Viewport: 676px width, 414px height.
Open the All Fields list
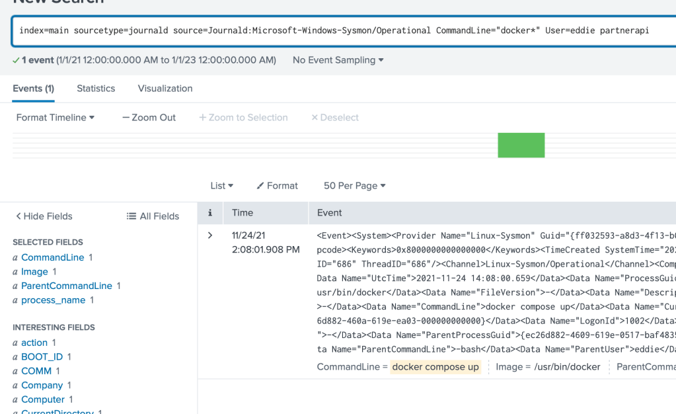coord(153,216)
